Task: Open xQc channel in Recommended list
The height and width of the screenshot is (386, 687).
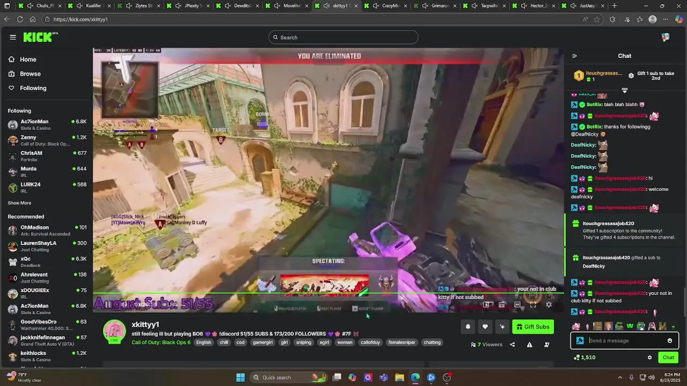Action: [x=47, y=262]
